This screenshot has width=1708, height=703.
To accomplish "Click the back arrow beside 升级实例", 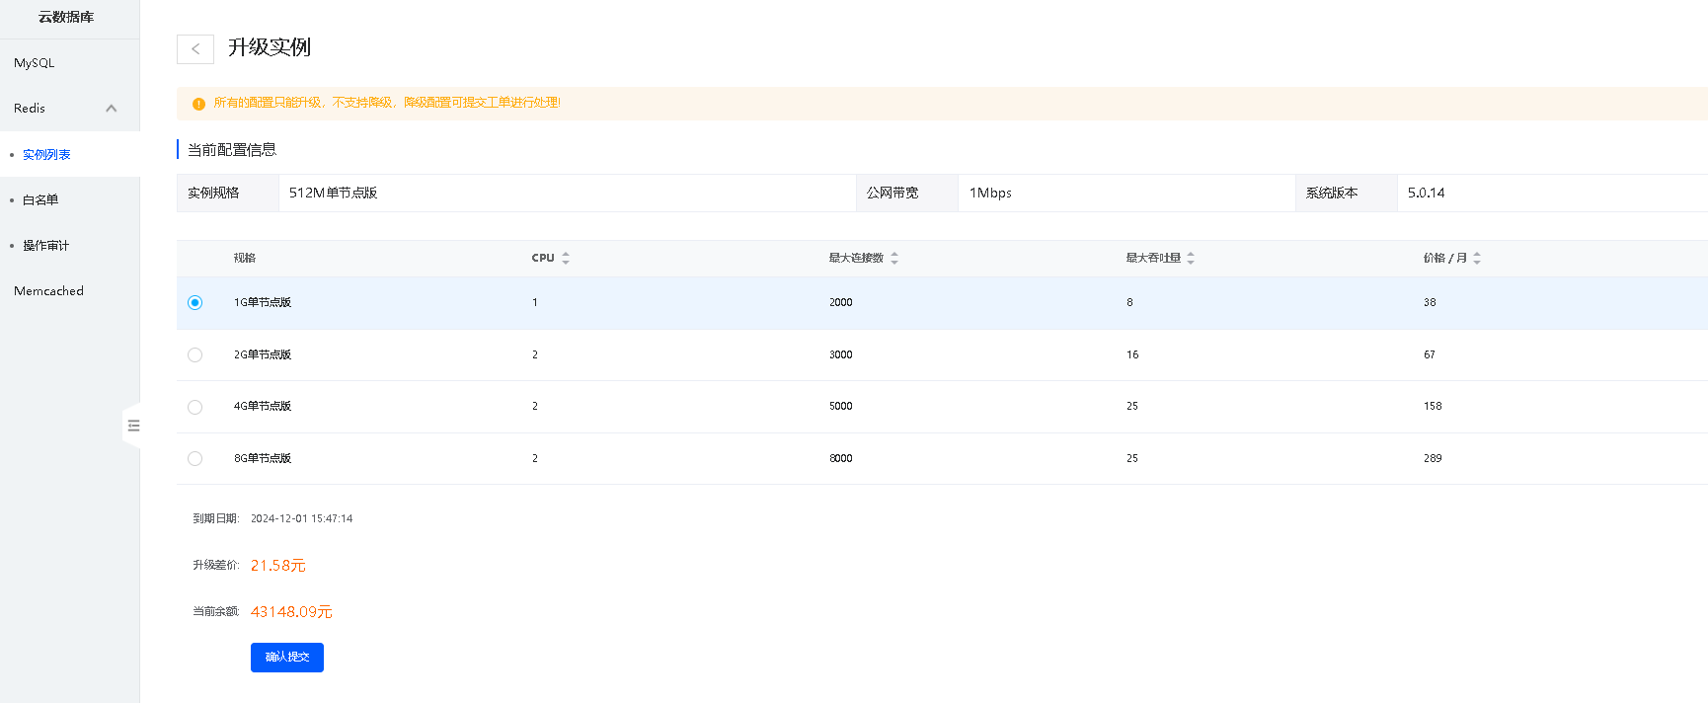I will tap(195, 48).
